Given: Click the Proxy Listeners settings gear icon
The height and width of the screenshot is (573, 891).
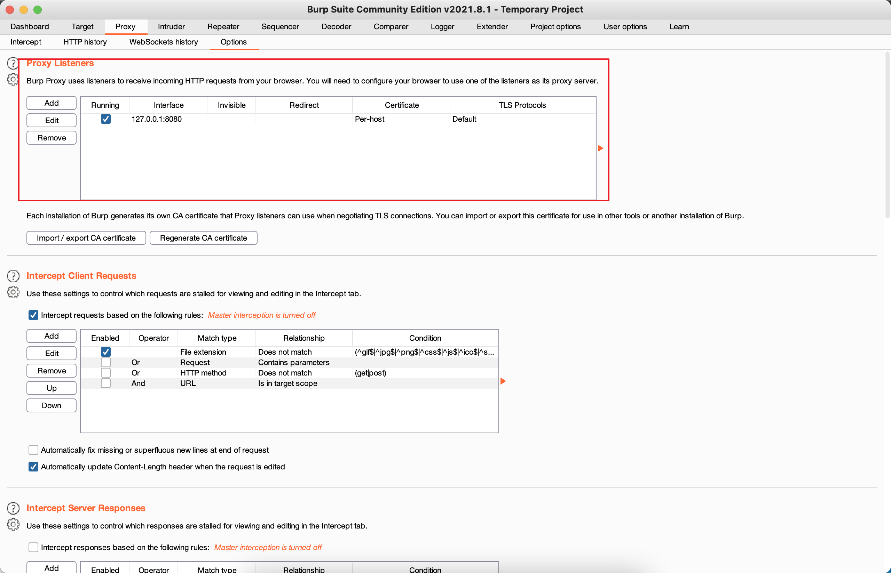Looking at the screenshot, I should click(x=13, y=79).
